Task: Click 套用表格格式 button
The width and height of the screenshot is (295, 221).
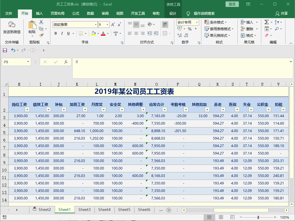Action: [219, 29]
